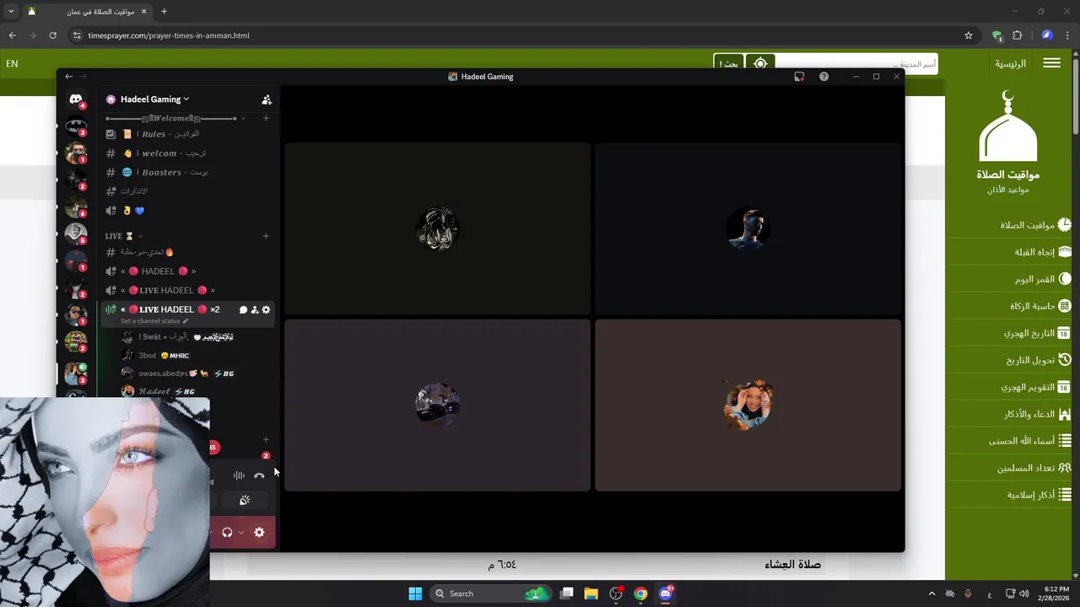Invite people icon beside Hadeel Gaming header
The image size is (1080, 607).
click(x=267, y=99)
